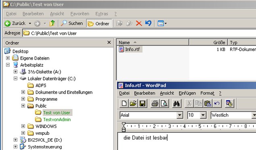Open Explorer's Bearbeiten menu
This screenshot has height=150, width=256.
click(33, 14)
